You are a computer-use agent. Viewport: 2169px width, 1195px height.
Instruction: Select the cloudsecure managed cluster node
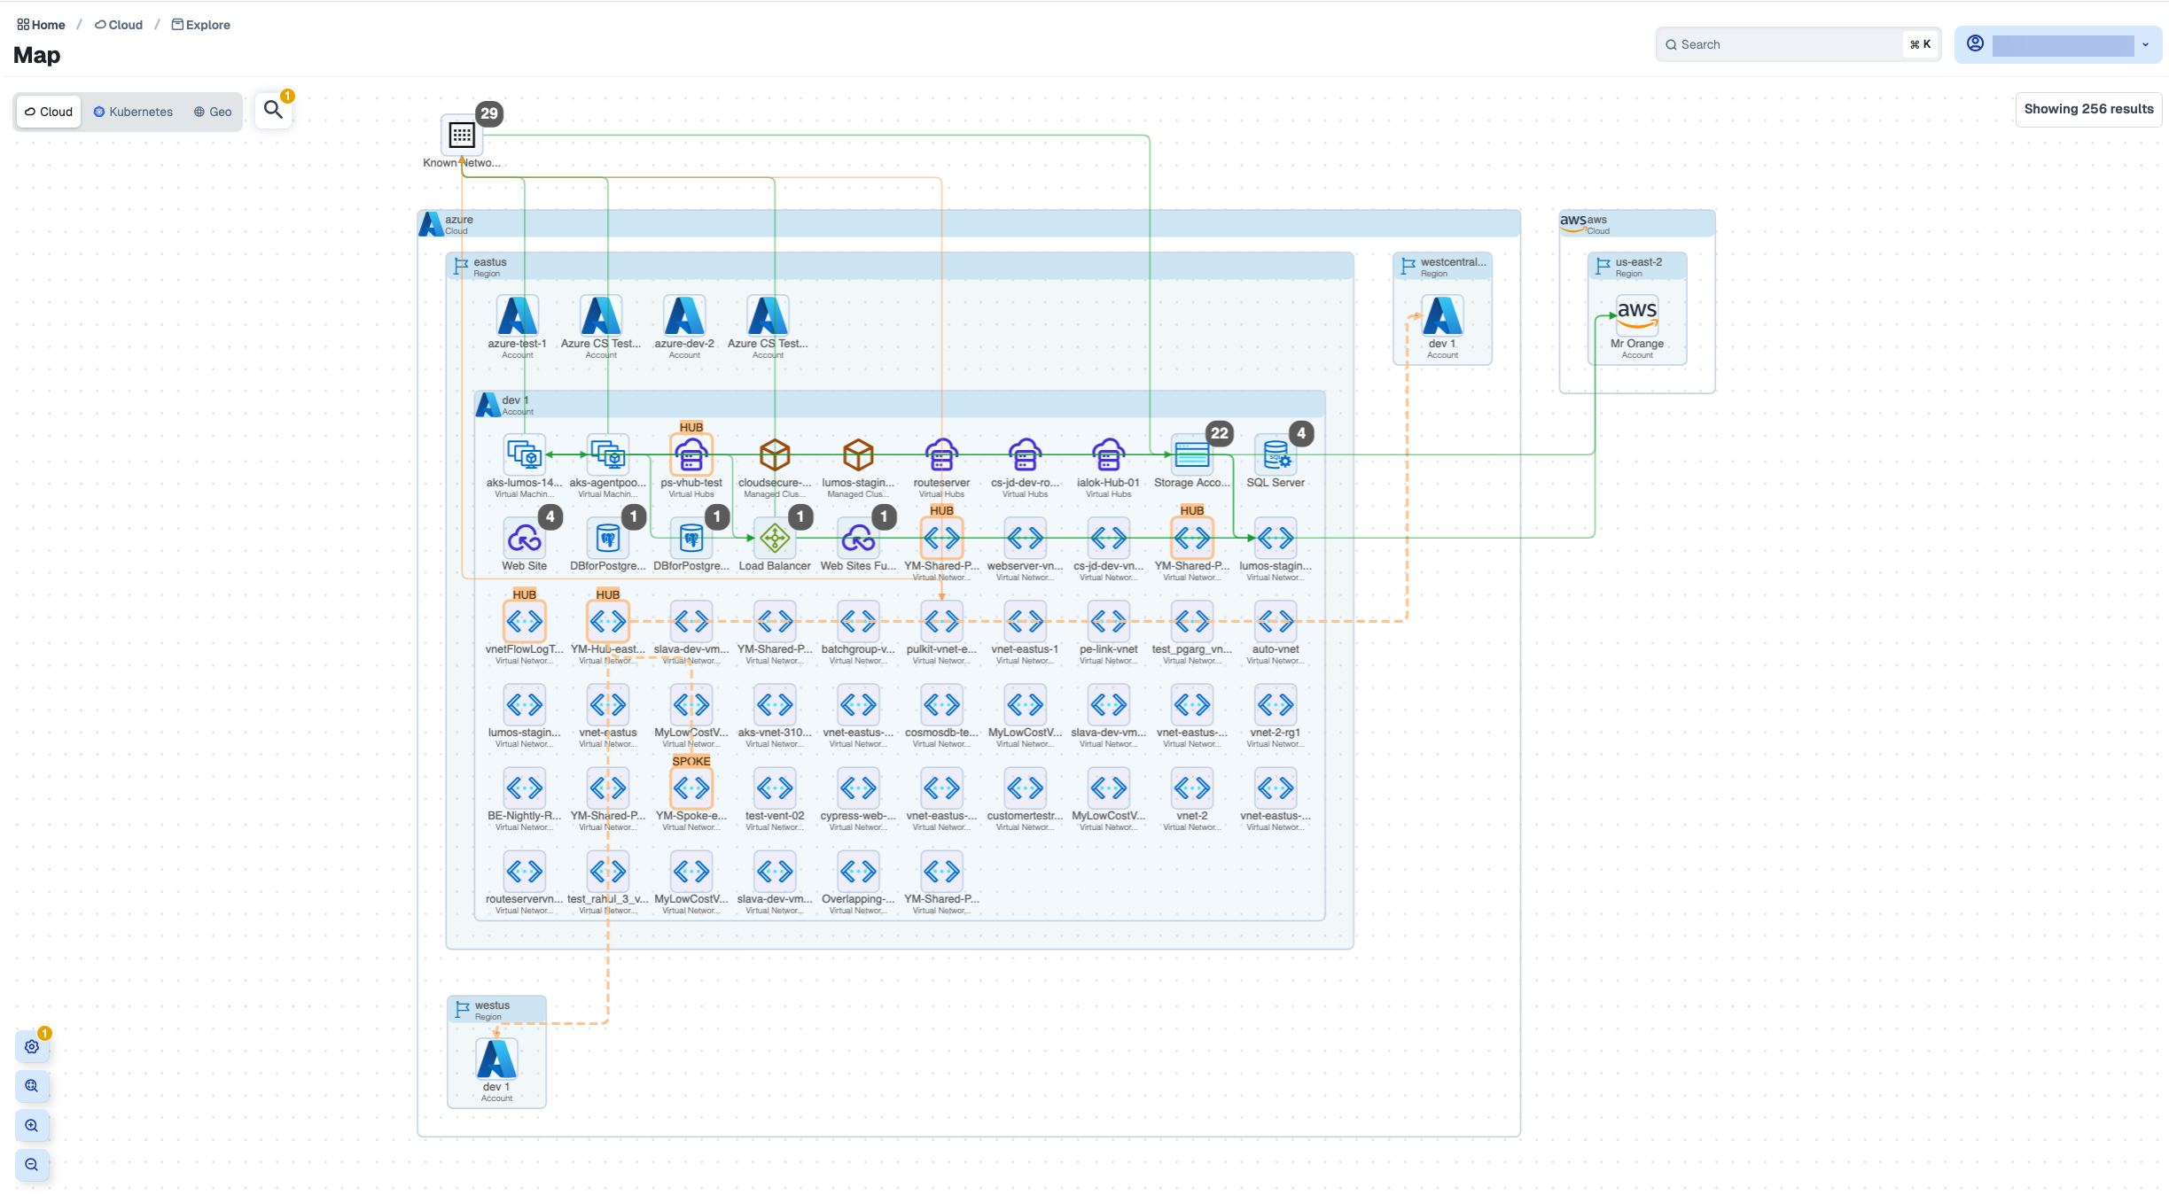775,455
